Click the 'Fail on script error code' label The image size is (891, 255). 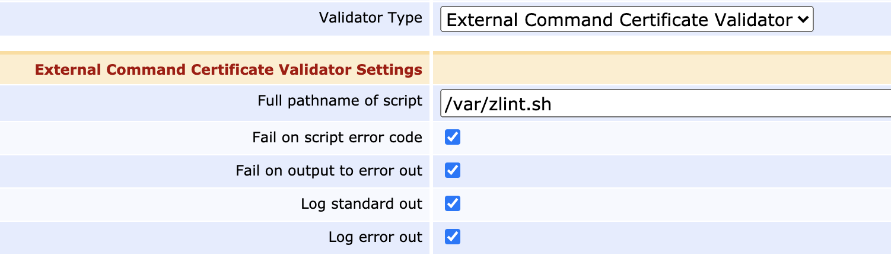[x=337, y=138]
